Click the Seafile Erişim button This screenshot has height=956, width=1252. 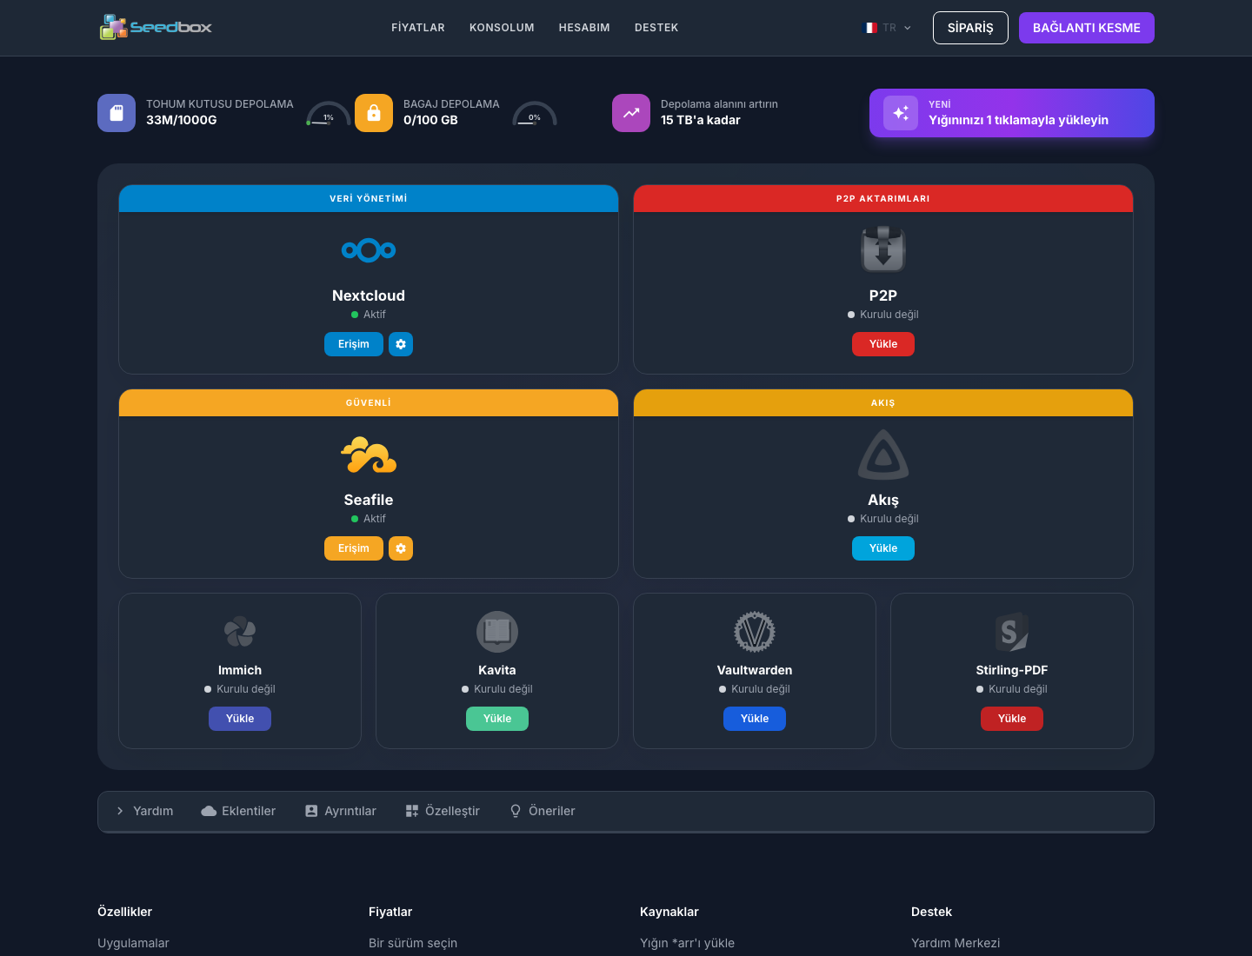[354, 548]
